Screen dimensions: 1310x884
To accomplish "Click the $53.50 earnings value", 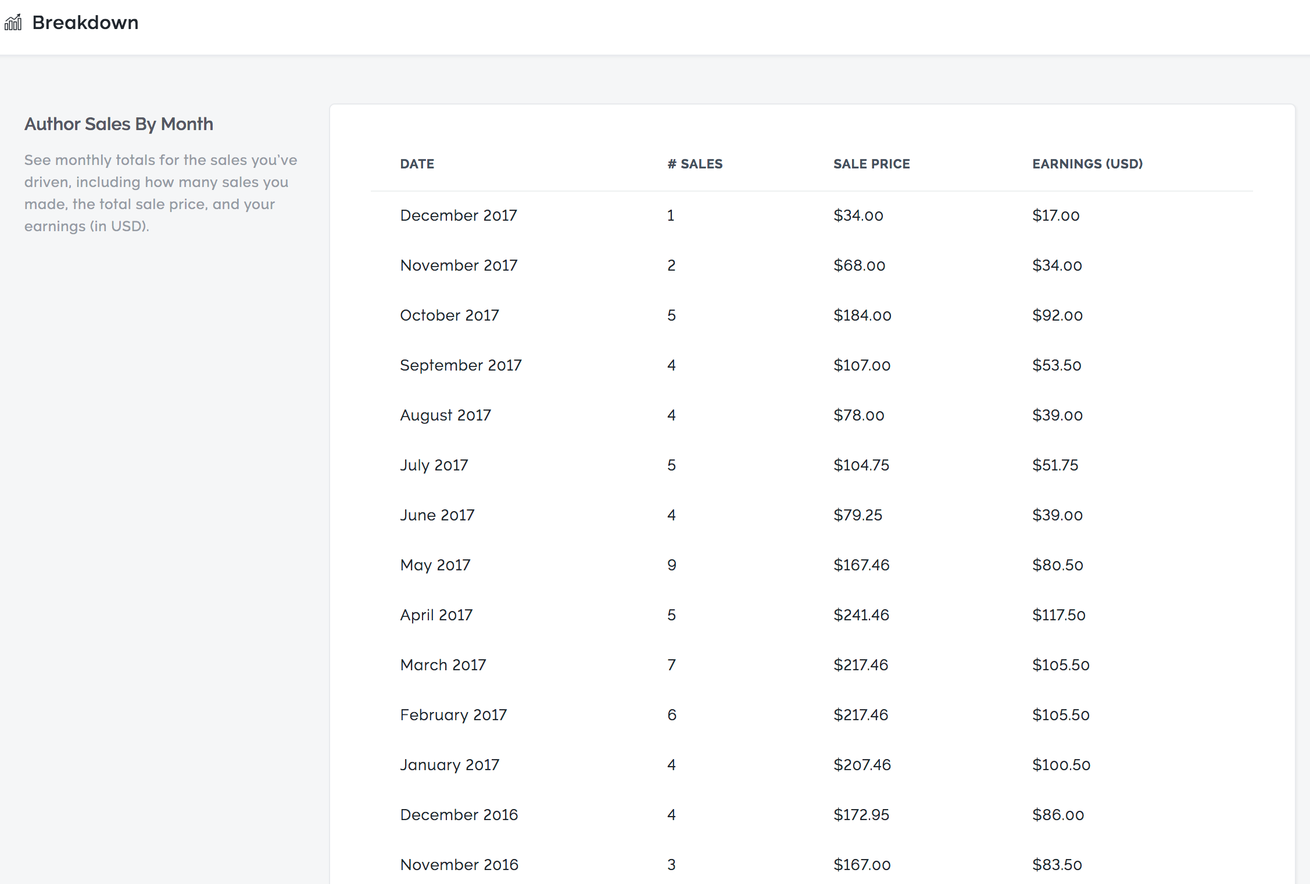I will 1057,365.
